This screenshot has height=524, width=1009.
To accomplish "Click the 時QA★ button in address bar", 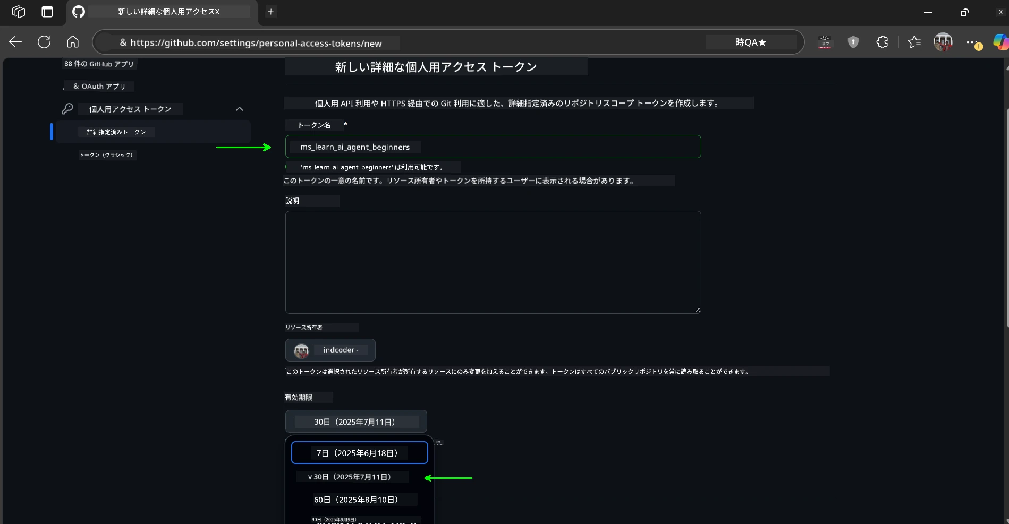I will coord(750,42).
